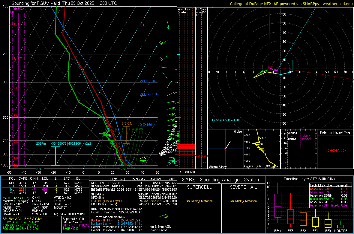The image size is (354, 234).
Task: Click the 'SR Wind v. Height' plot label
Action: pyautogui.click(x=292, y=136)
